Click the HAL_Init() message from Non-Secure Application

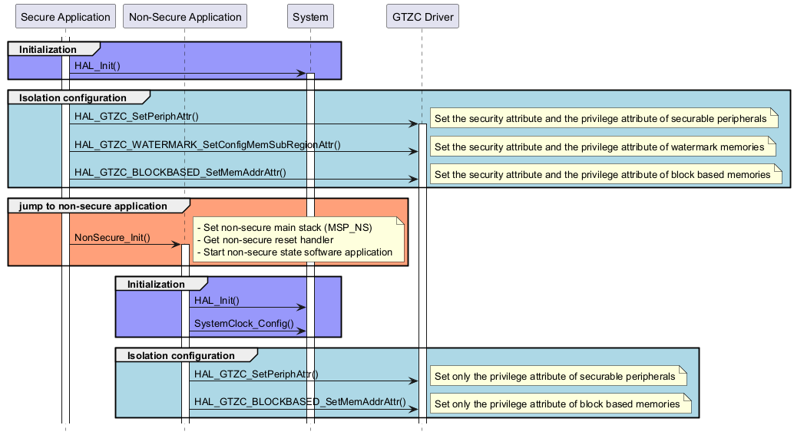pyautogui.click(x=217, y=300)
